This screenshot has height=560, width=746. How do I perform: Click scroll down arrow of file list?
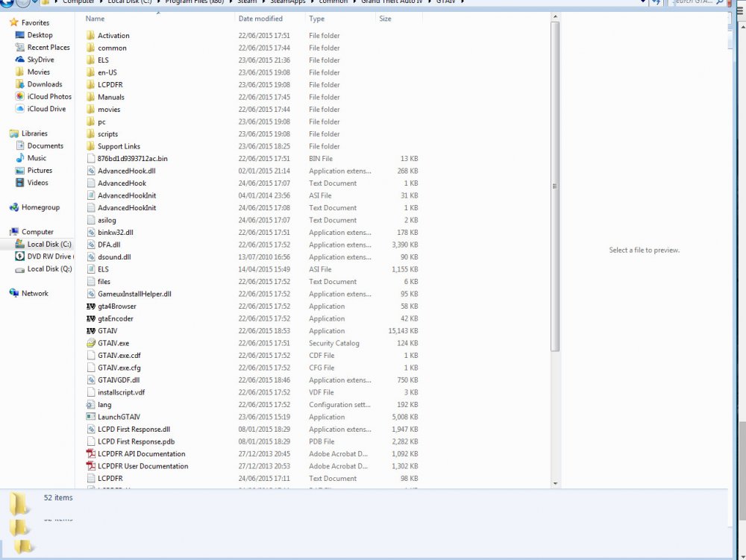pyautogui.click(x=555, y=483)
